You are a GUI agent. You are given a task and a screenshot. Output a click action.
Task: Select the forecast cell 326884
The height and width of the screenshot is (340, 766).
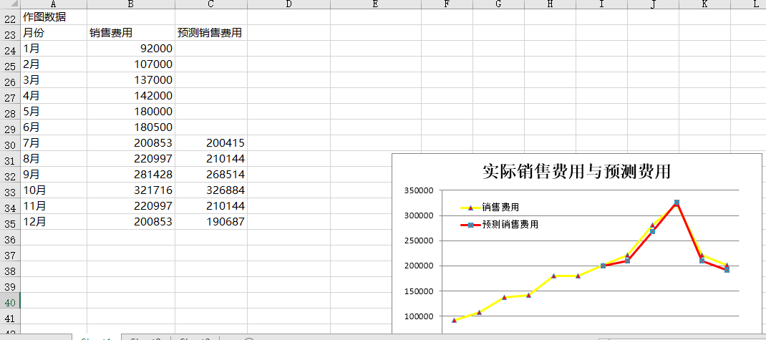(210, 190)
